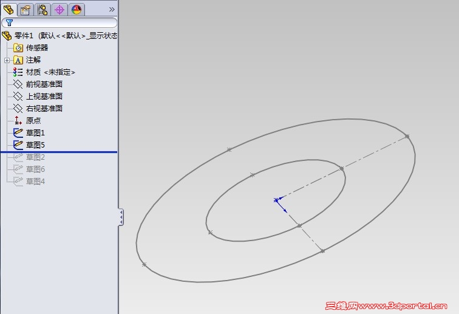Click the 右视基准面 plane icon
Image resolution: width=459 pixels, height=314 pixels.
tap(18, 109)
